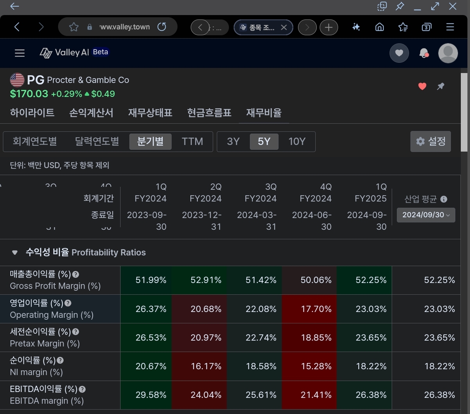Image resolution: width=470 pixels, height=414 pixels.
Task: Open the 하이라이트 tab
Action: pos(32,113)
